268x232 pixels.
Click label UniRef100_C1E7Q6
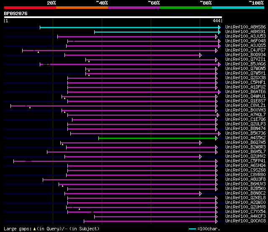(245, 120)
